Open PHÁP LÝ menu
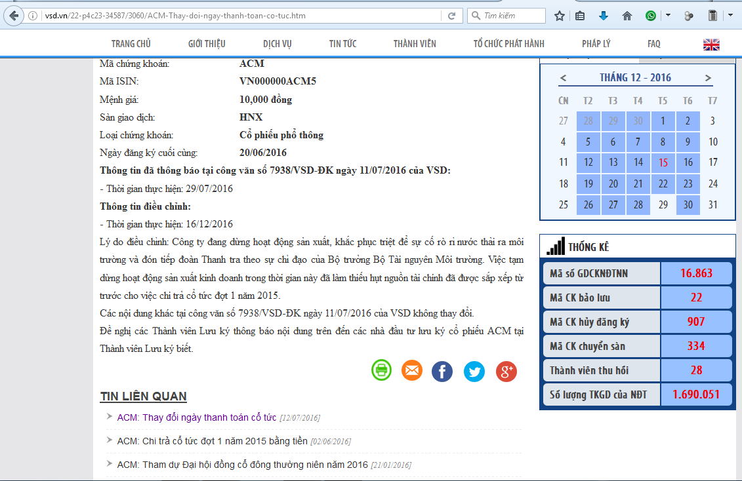 (596, 44)
